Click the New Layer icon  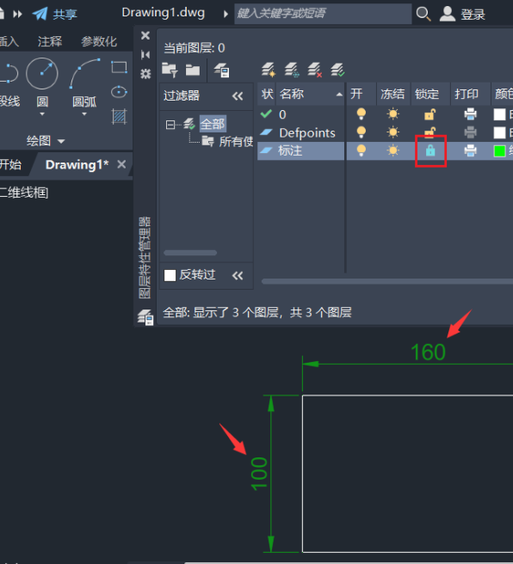click(269, 70)
